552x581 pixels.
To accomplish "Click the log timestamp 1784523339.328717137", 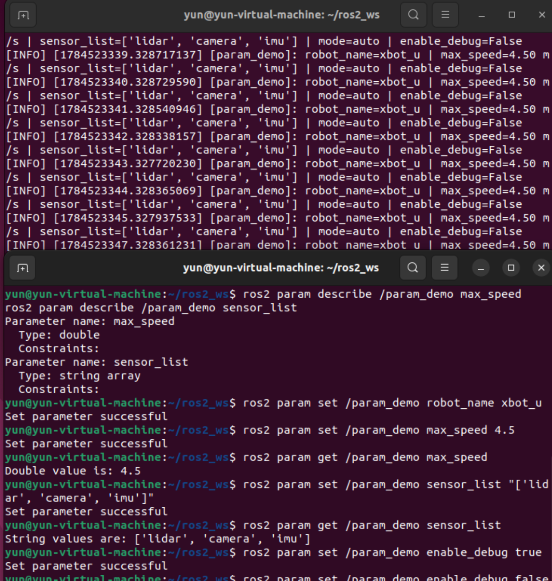I will point(128,55).
